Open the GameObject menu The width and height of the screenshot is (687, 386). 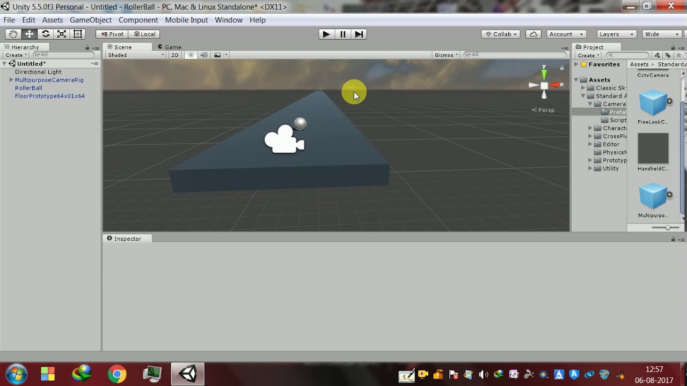tap(91, 20)
